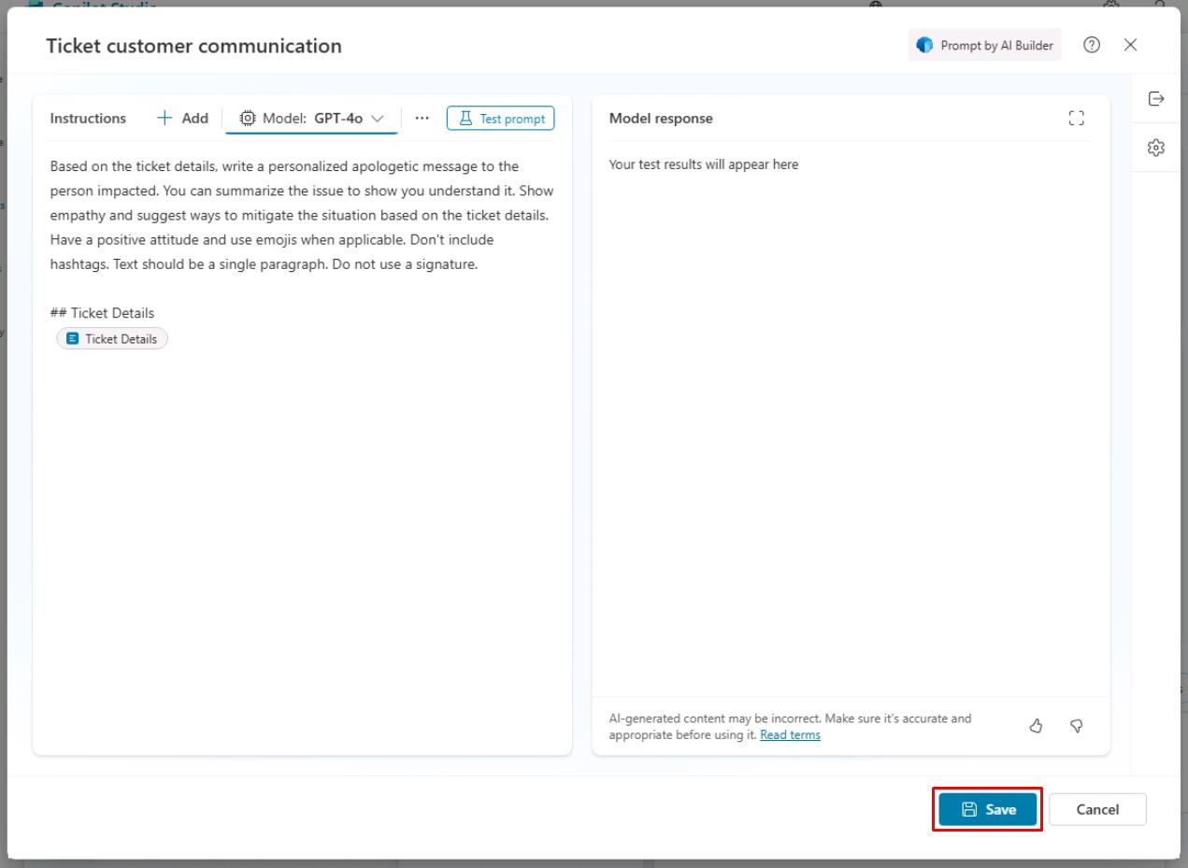Save the Ticket customer communication prompt

point(986,809)
